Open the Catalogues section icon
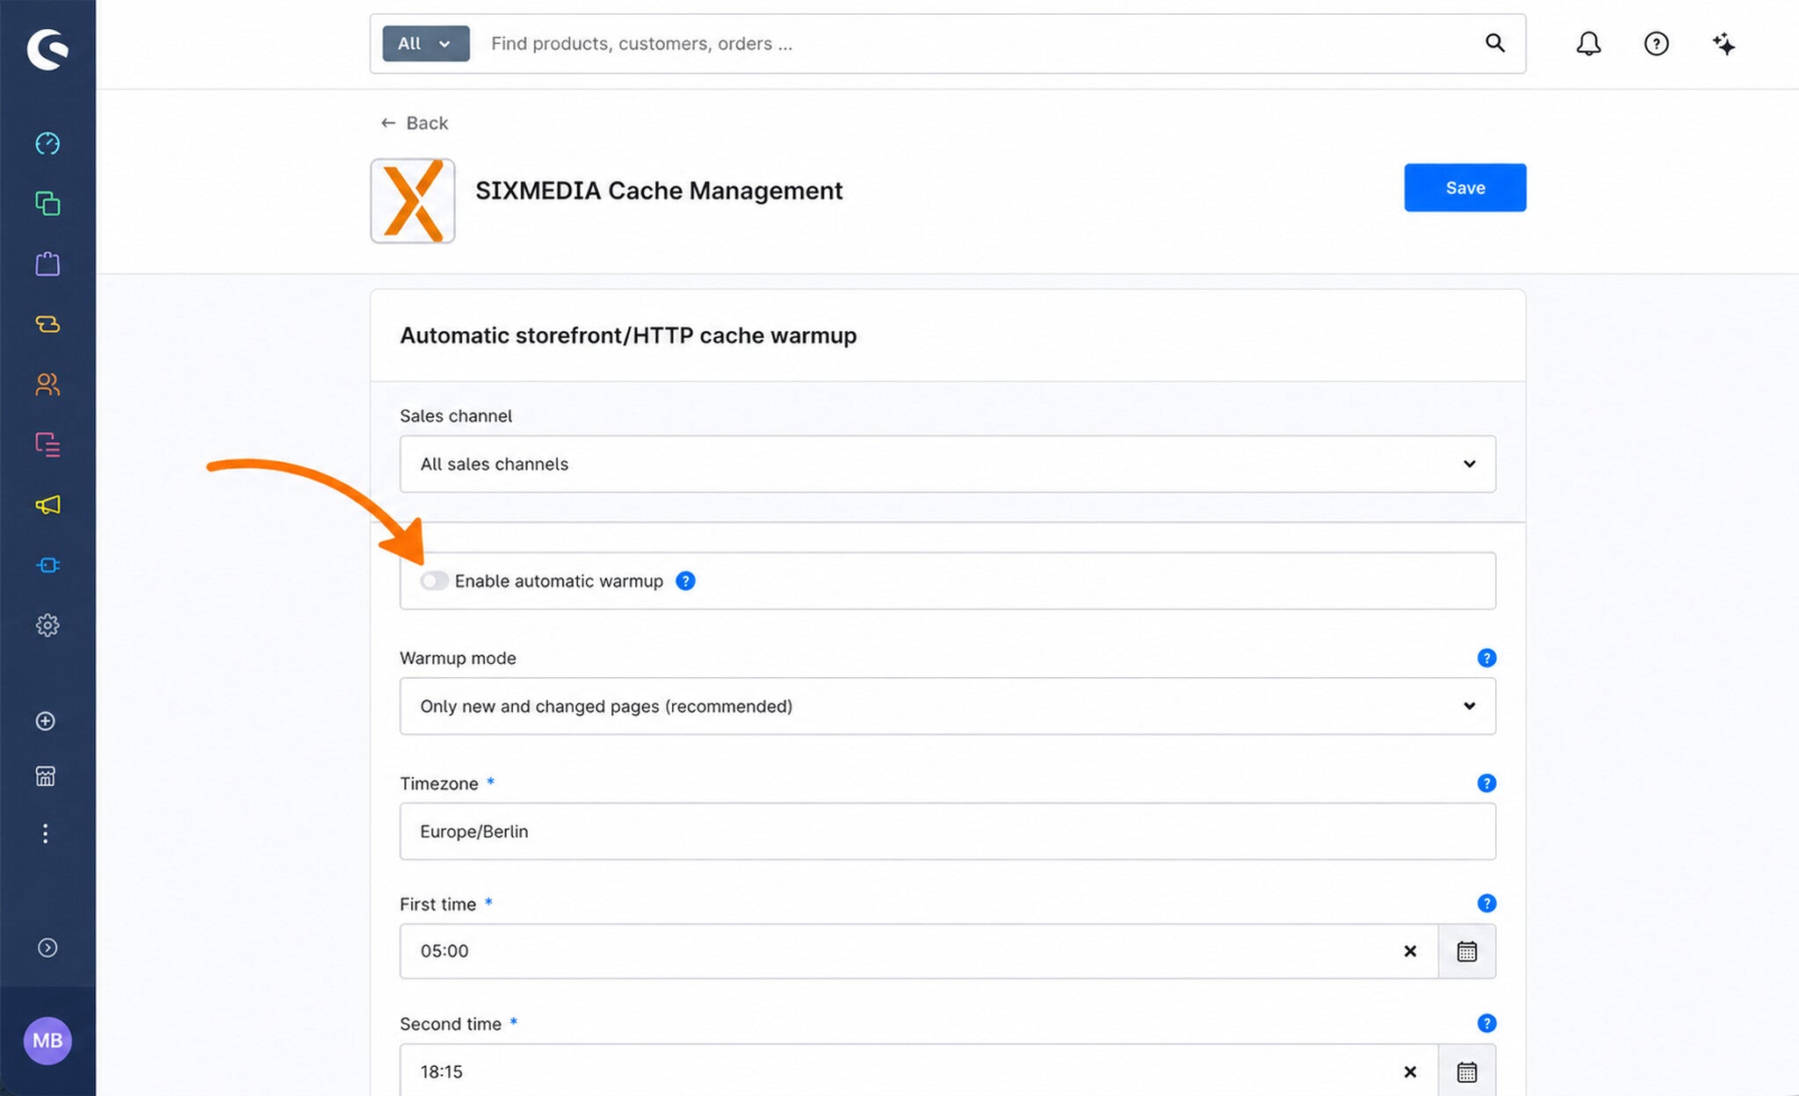Image resolution: width=1799 pixels, height=1096 pixels. click(47, 204)
